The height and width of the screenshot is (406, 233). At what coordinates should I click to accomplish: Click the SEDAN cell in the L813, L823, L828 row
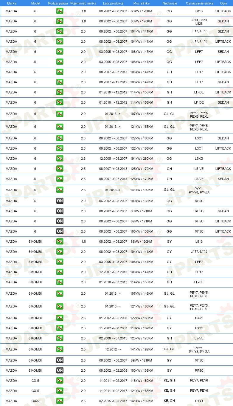[223, 21]
